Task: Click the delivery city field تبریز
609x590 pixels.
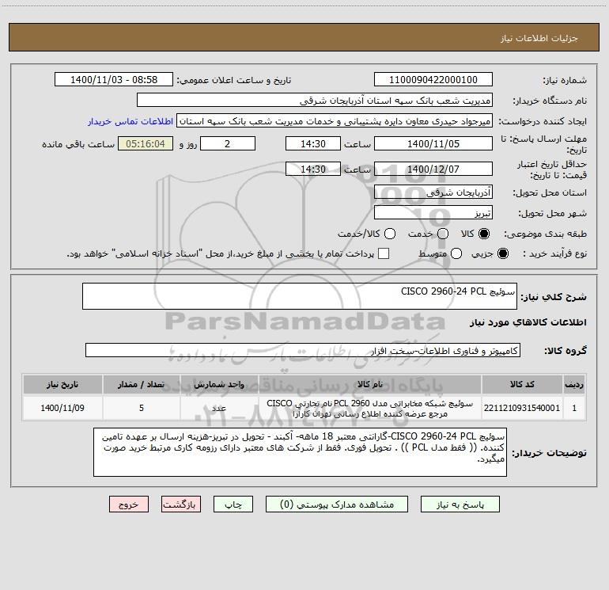Action: click(433, 212)
